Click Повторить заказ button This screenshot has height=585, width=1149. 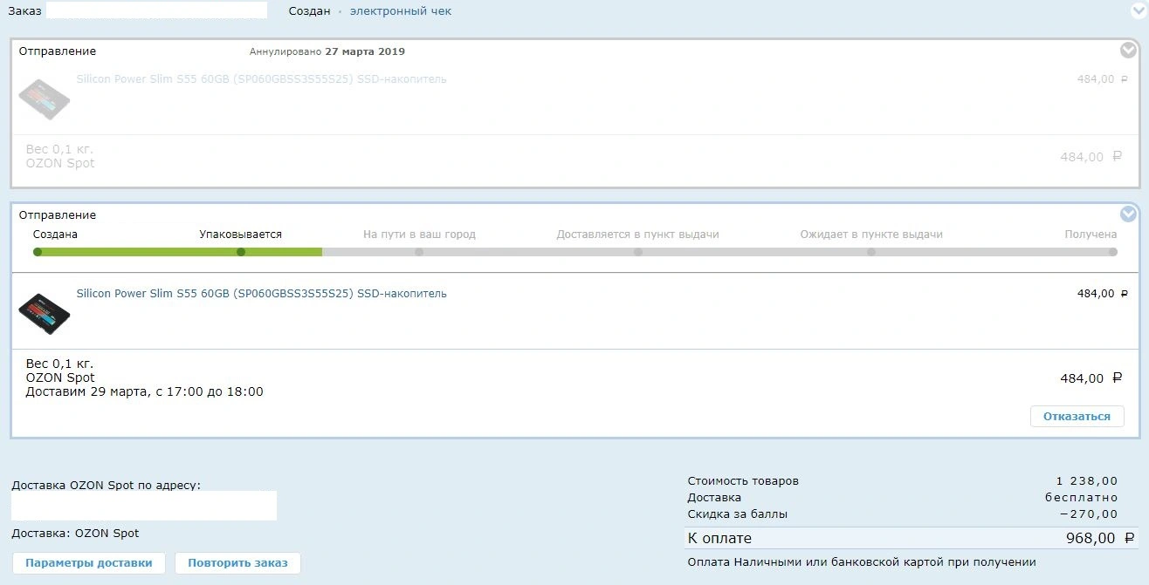pos(237,563)
